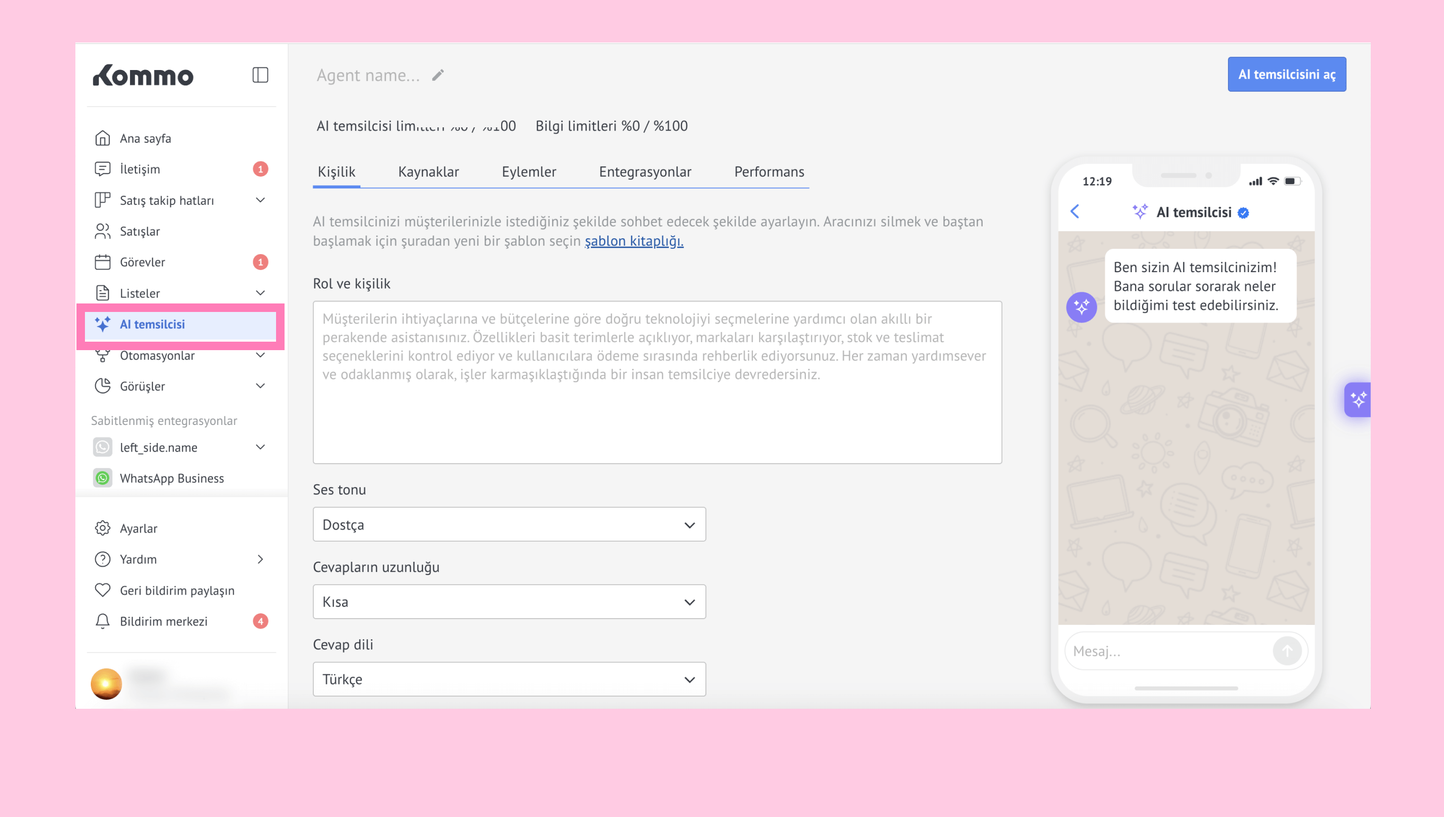The height and width of the screenshot is (817, 1444).
Task: Collapse the sidebar panel icon
Action: click(x=260, y=75)
